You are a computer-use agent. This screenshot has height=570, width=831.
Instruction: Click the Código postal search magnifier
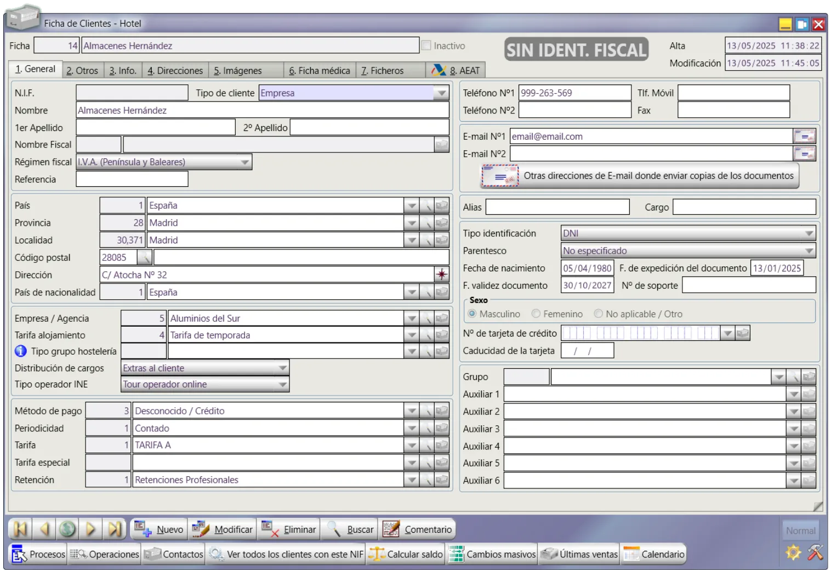click(x=145, y=258)
